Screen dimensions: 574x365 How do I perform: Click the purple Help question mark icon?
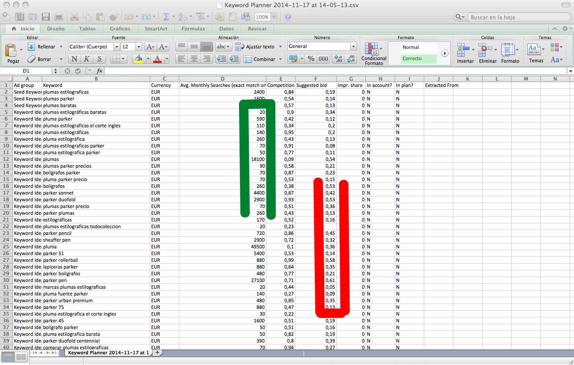(287, 17)
